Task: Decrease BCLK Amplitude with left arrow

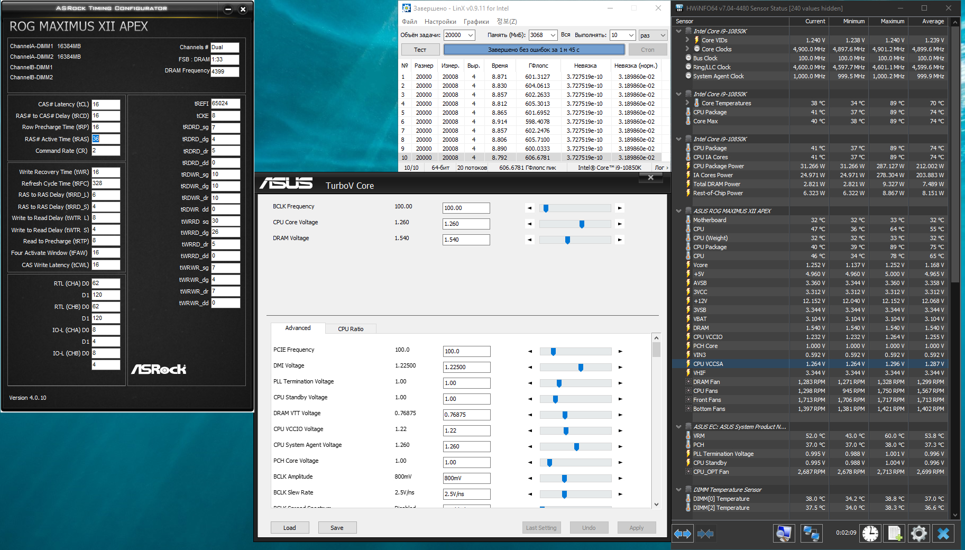Action: click(x=530, y=478)
